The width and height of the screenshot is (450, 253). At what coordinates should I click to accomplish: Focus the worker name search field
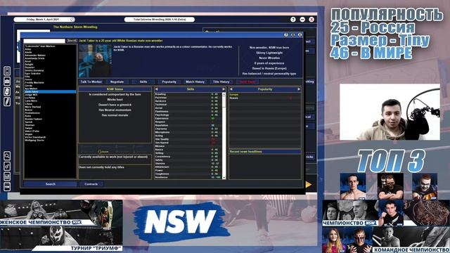(x=44, y=41)
